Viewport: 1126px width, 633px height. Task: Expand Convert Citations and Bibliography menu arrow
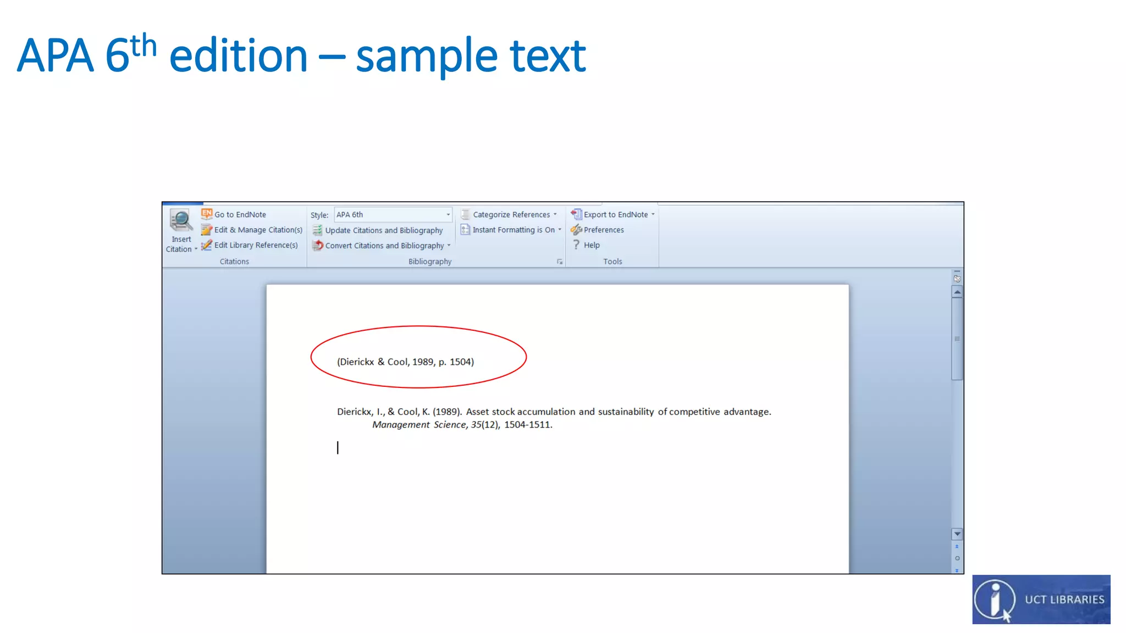(449, 246)
